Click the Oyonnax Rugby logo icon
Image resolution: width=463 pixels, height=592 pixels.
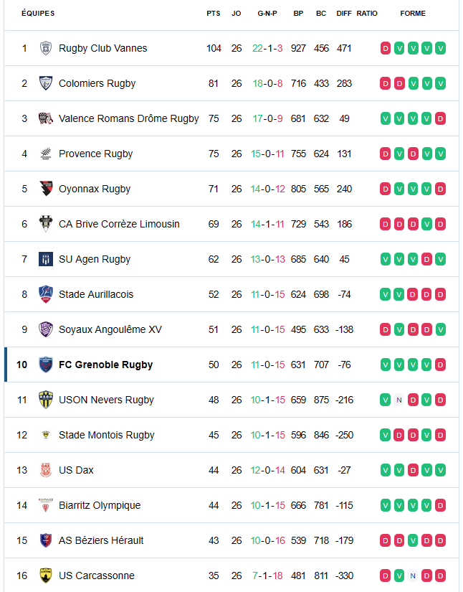pyautogui.click(x=46, y=189)
